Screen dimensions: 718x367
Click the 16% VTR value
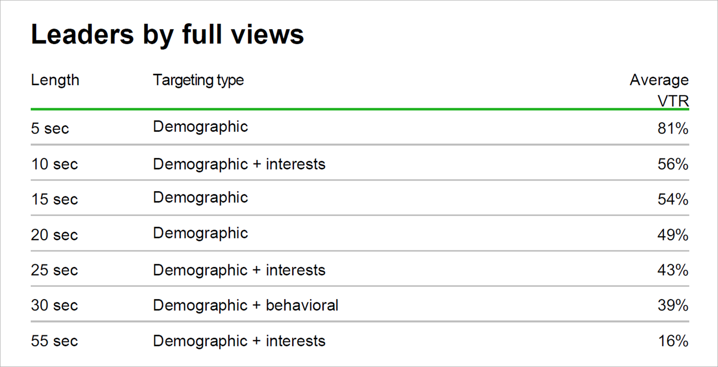[673, 341]
